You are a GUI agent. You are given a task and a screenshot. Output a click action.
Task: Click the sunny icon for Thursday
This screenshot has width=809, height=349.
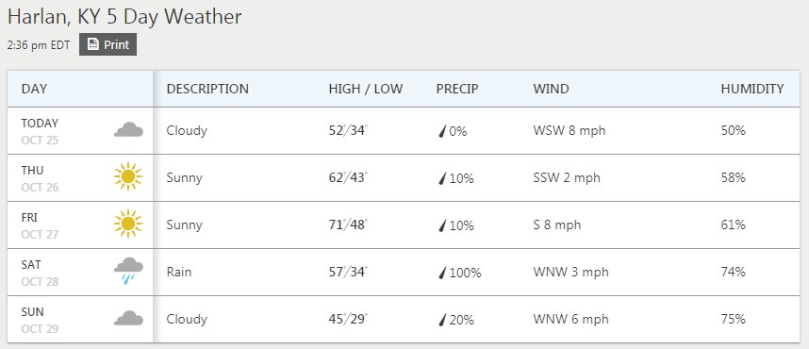point(128,177)
